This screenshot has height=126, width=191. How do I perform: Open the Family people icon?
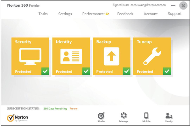169,117
